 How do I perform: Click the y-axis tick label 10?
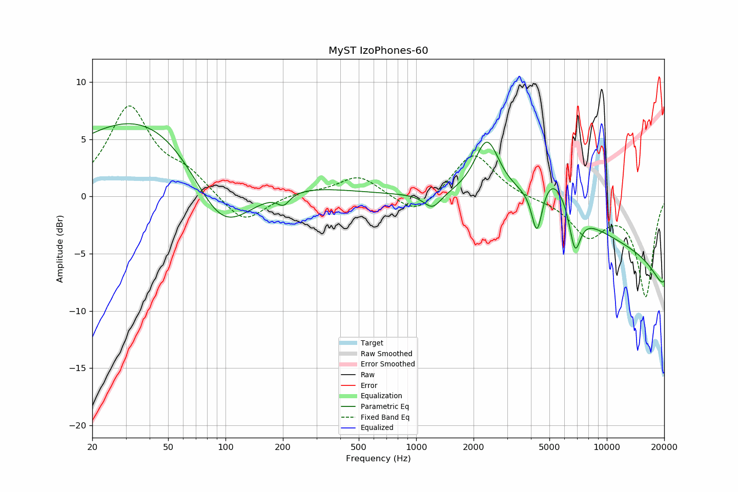point(81,83)
